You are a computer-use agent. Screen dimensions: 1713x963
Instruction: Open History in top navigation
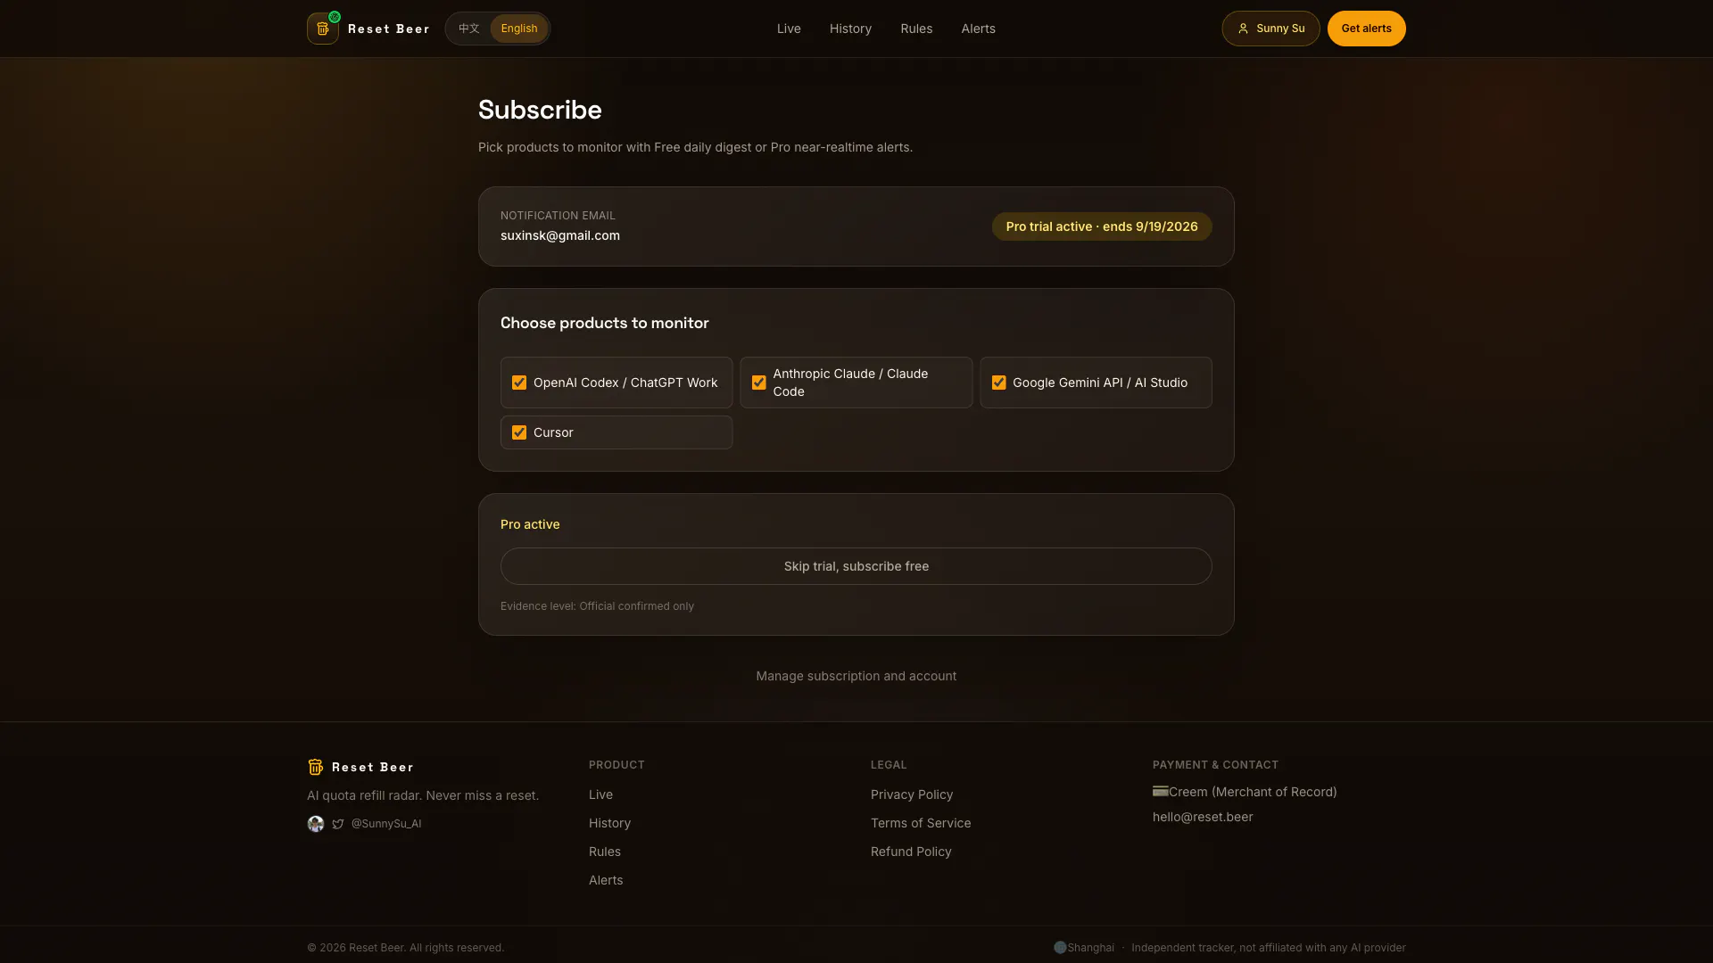850,29
